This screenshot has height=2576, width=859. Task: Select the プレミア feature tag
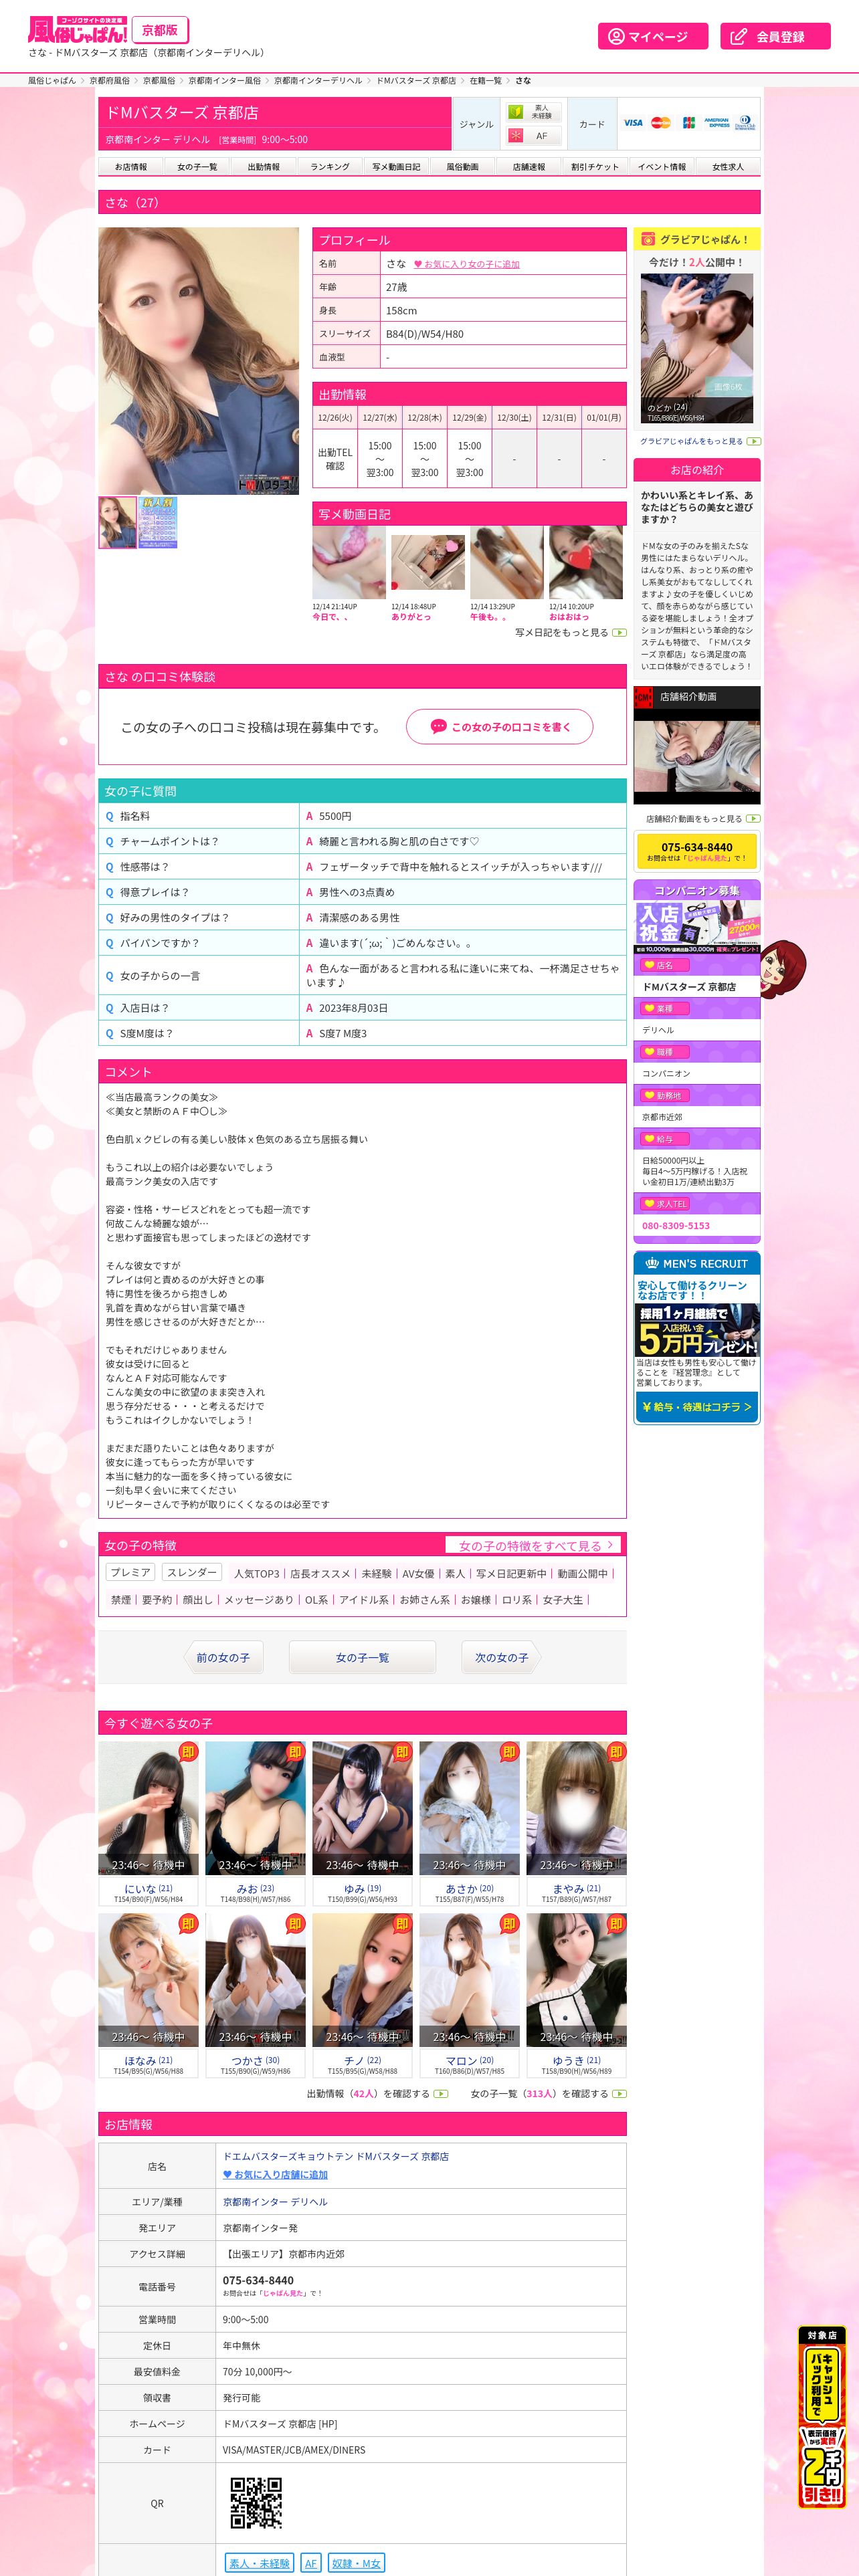(131, 1573)
